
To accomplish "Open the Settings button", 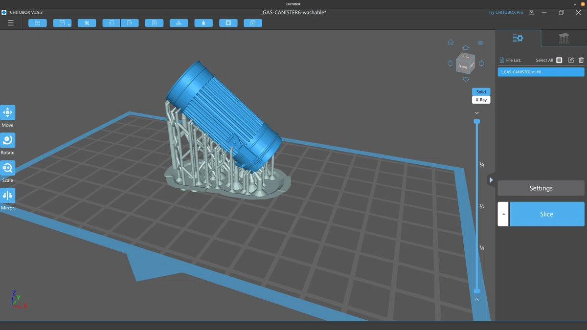I will pos(541,188).
